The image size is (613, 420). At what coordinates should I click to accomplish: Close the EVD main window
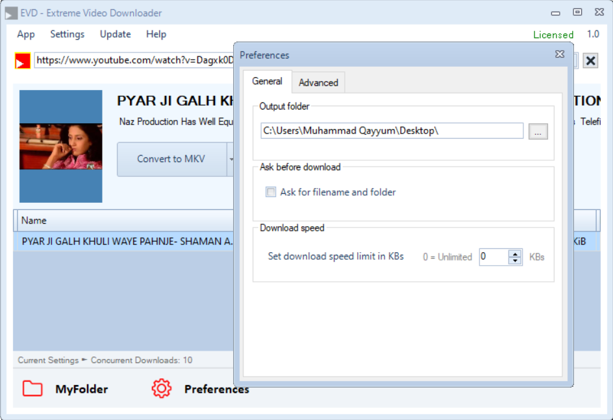[599, 12]
